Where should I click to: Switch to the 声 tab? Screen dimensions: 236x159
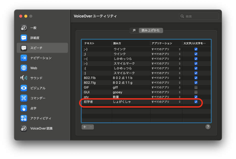tap(134, 30)
